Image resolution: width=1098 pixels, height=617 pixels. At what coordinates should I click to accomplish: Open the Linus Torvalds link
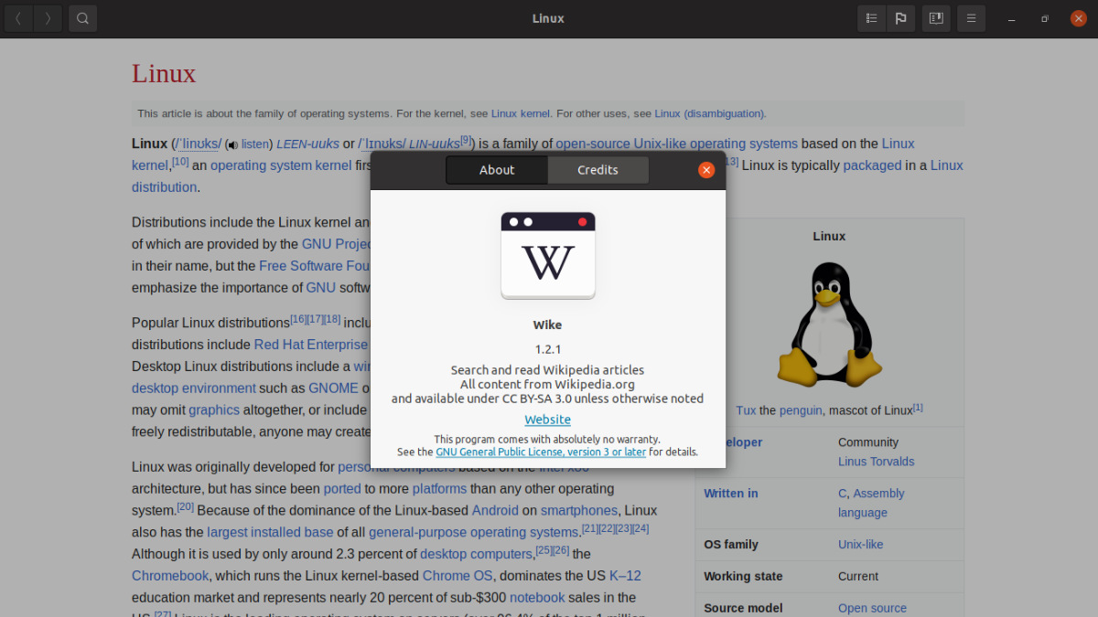876,462
